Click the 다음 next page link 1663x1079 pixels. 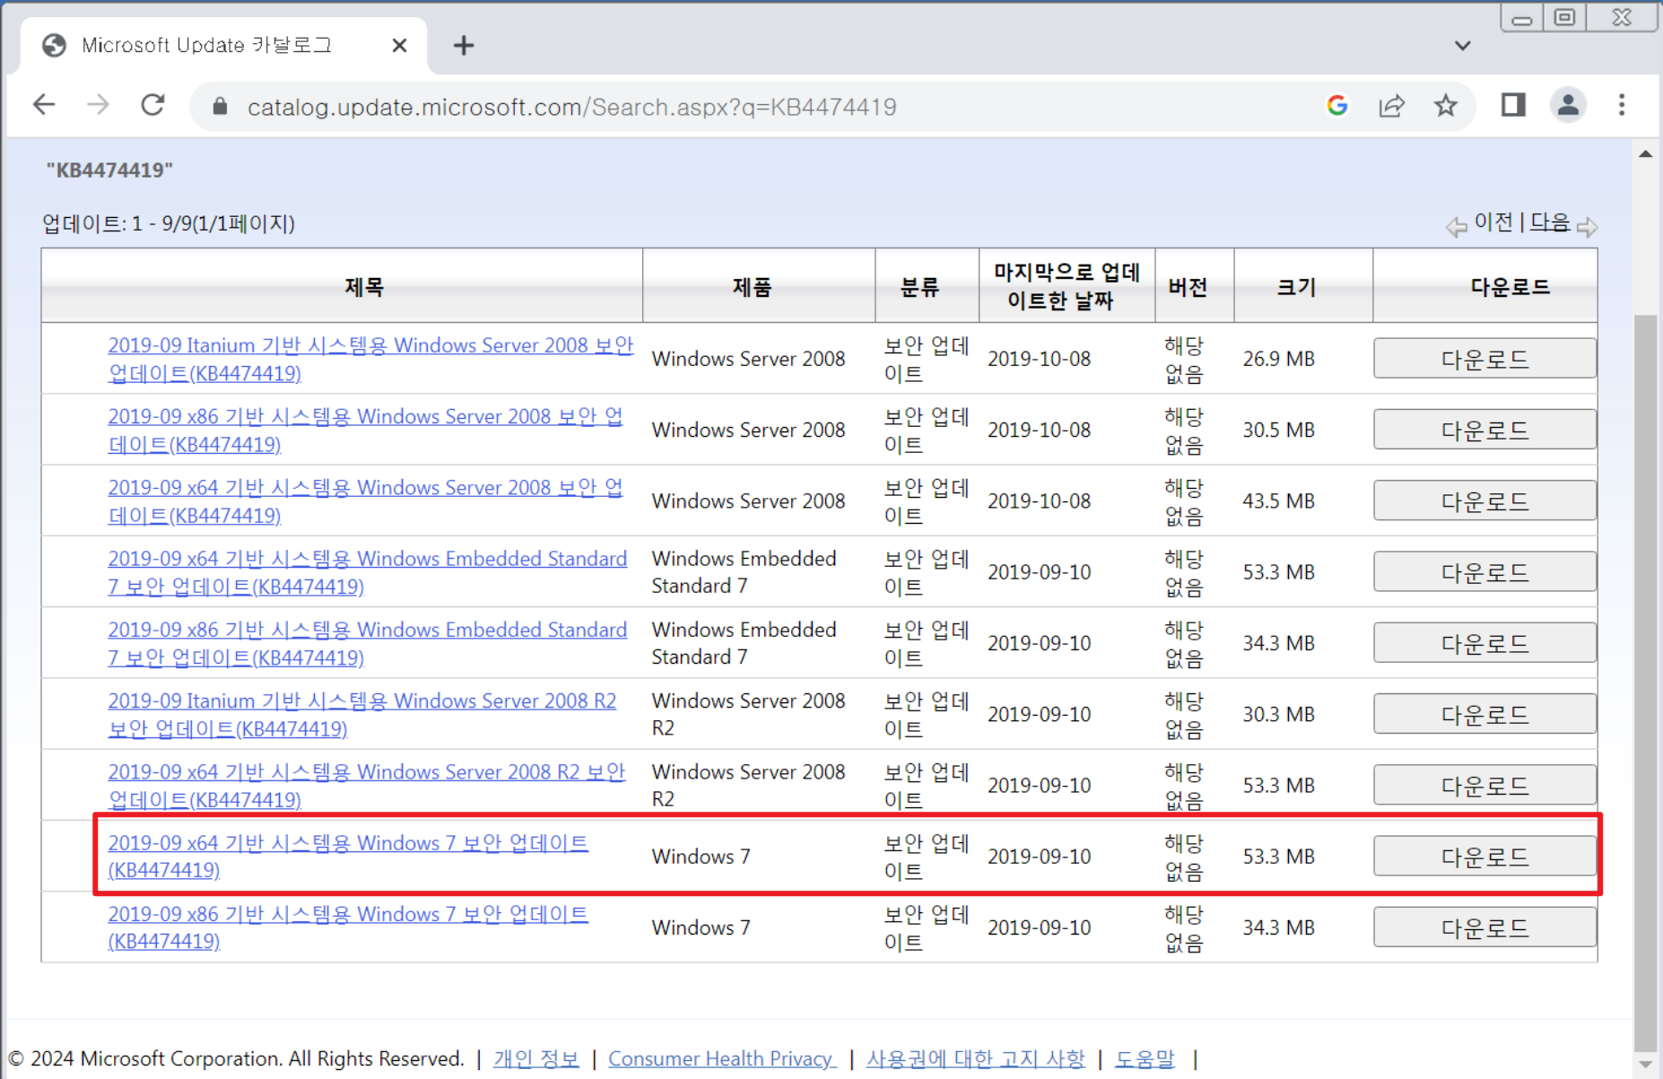pos(1549,222)
